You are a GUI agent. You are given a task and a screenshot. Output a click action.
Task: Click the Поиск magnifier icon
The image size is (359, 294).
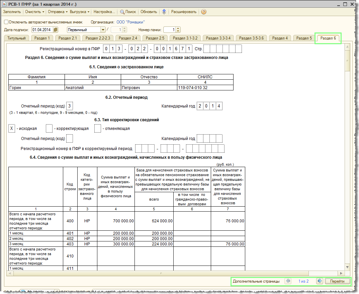coord(122,12)
